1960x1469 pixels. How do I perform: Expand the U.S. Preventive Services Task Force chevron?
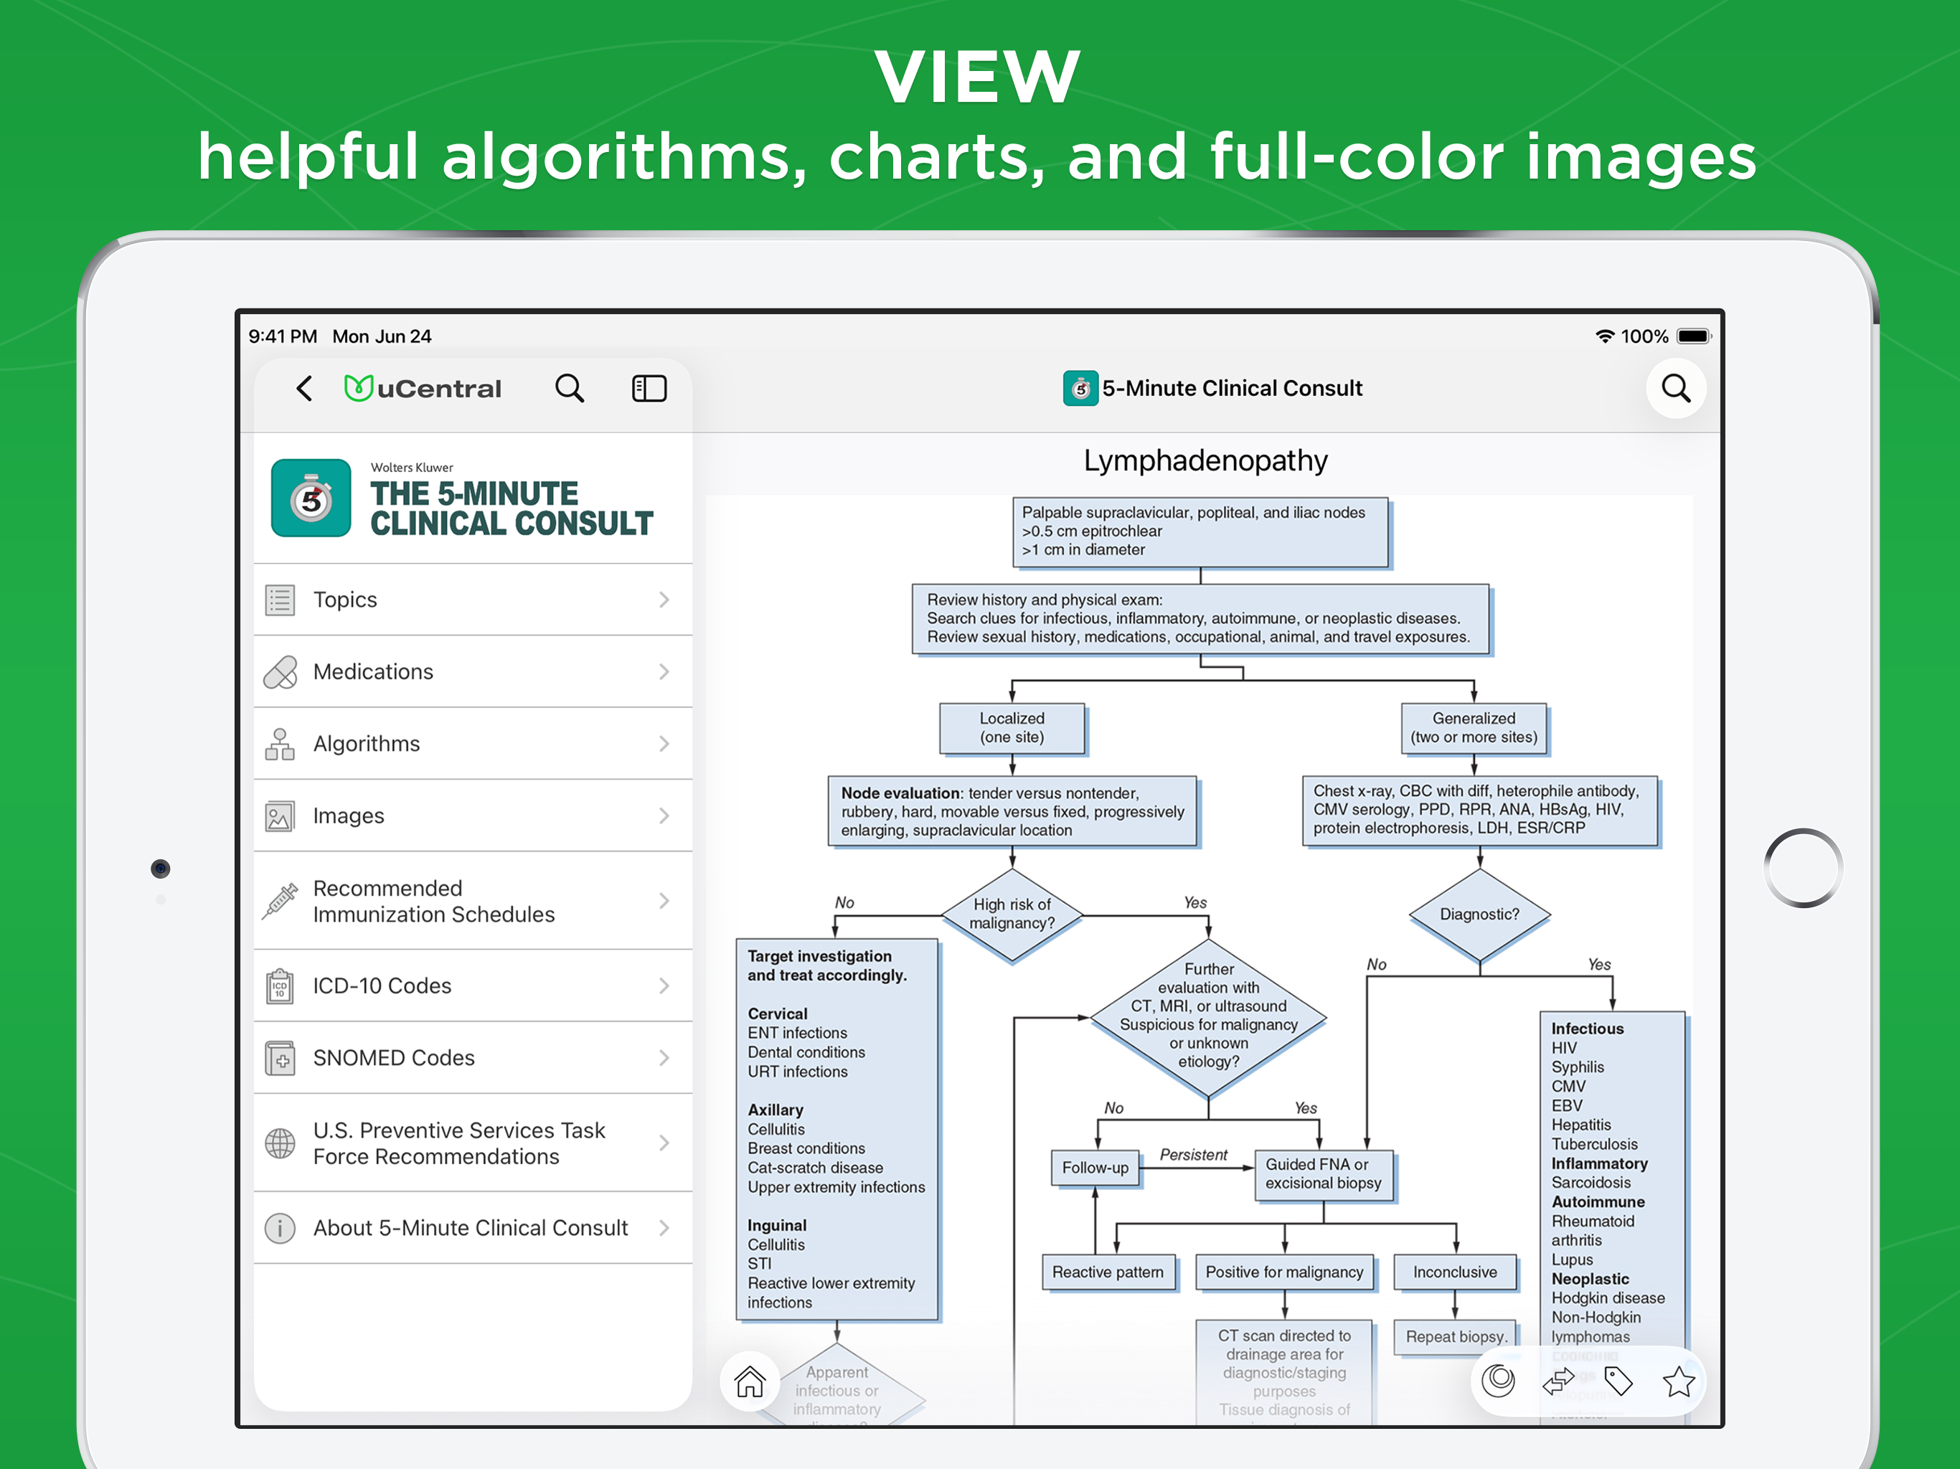point(664,1143)
